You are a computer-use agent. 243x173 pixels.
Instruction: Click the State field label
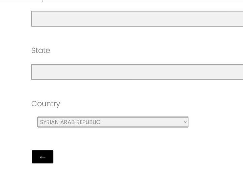point(40,50)
